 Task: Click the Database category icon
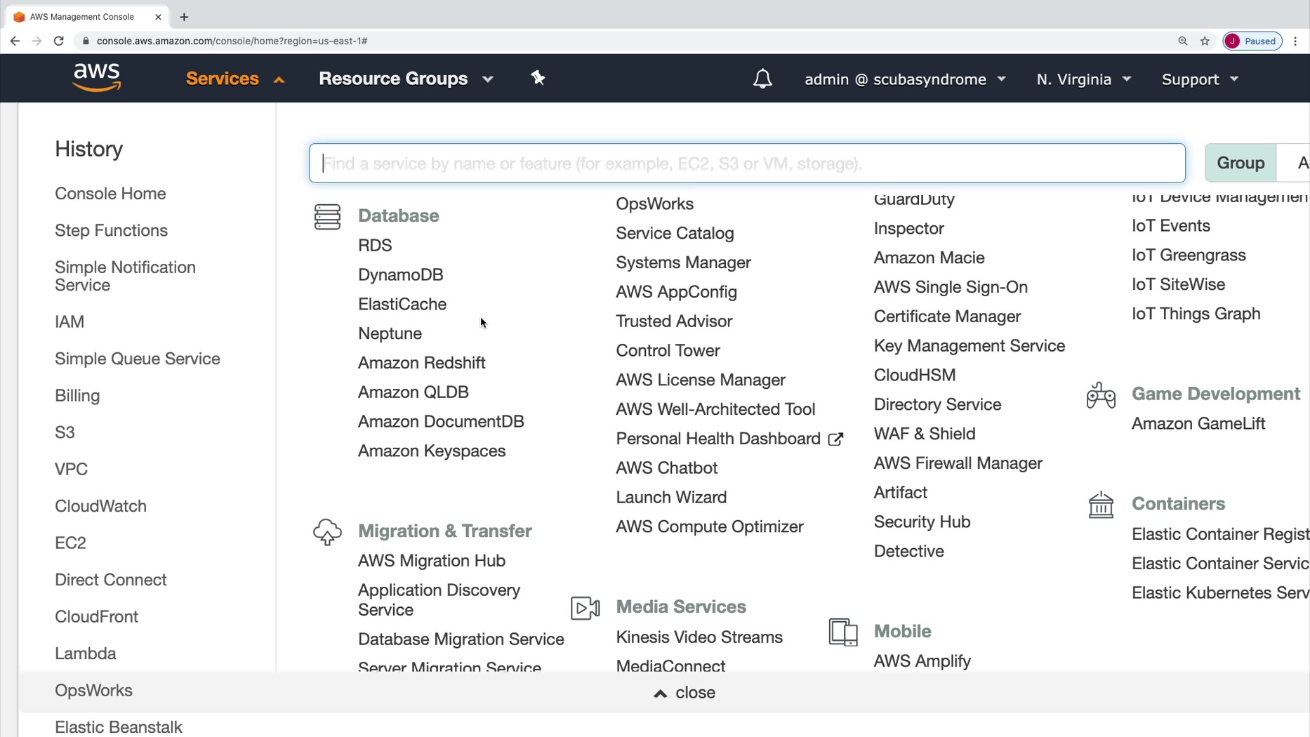pos(327,217)
